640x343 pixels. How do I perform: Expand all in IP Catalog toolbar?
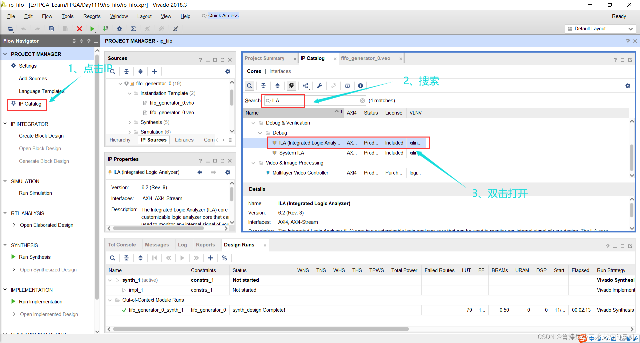(x=277, y=86)
